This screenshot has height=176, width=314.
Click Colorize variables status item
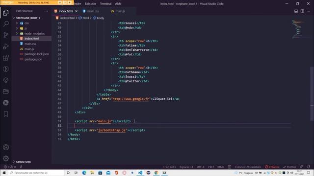[248, 167]
